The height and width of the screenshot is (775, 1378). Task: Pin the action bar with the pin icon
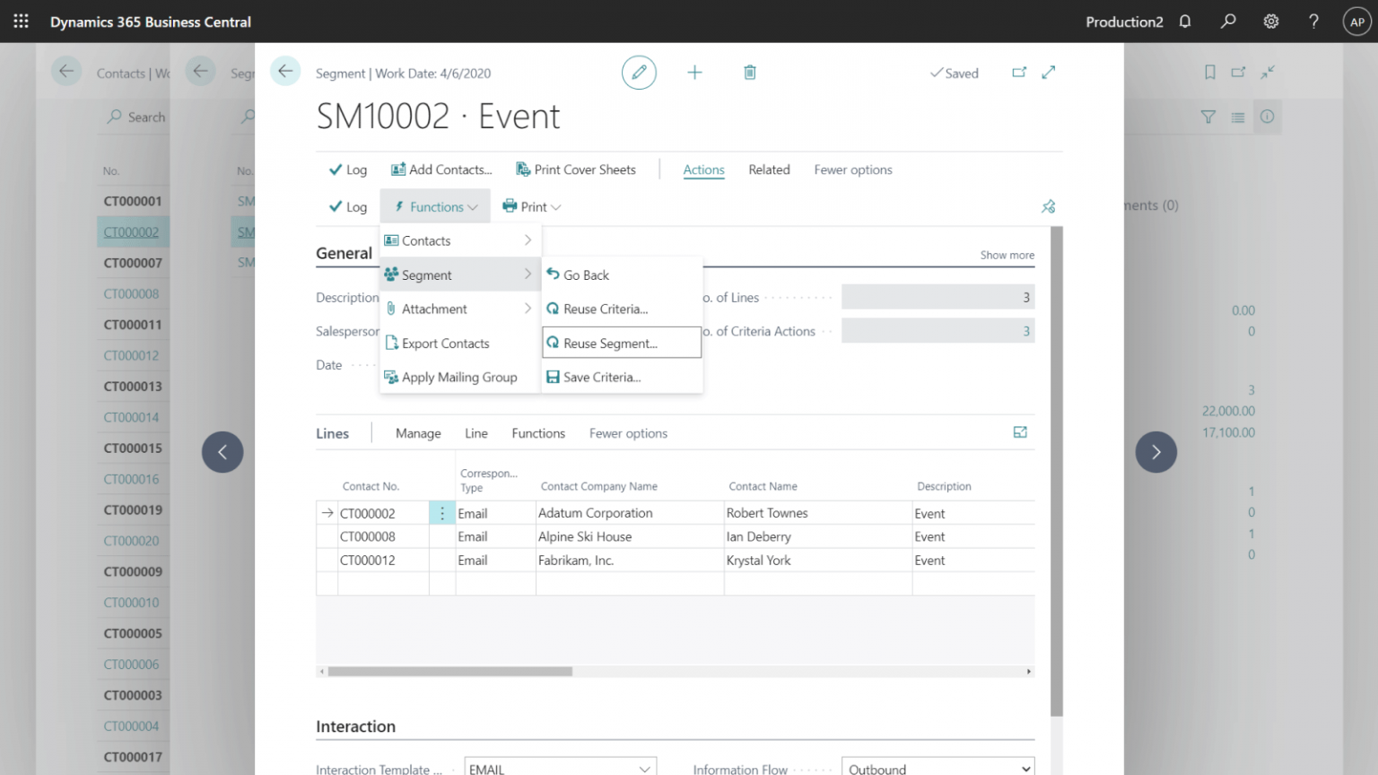click(x=1048, y=206)
